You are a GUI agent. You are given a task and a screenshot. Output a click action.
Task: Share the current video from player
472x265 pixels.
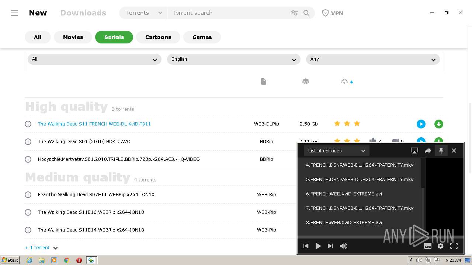pos(428,151)
